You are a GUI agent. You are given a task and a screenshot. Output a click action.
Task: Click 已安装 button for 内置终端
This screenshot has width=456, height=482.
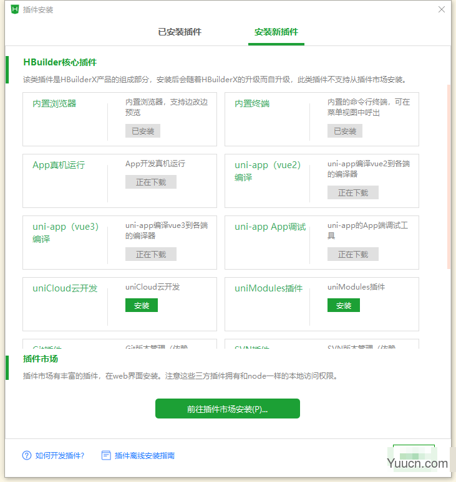(345, 131)
